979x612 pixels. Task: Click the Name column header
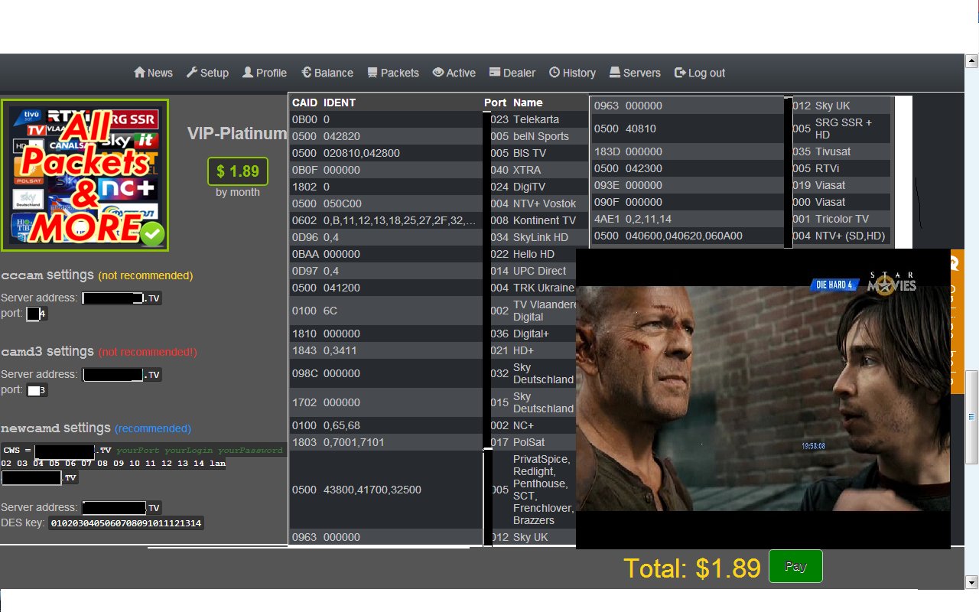click(x=528, y=103)
